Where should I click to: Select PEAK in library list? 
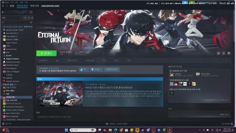coord(8,46)
